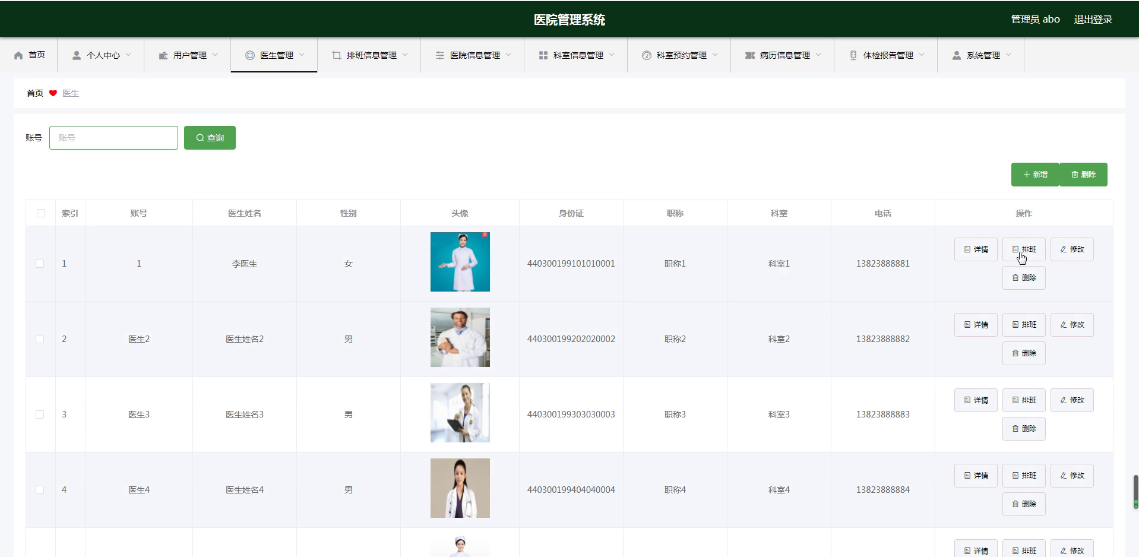Click 详情 for 医生4
1139x557 pixels.
click(976, 476)
